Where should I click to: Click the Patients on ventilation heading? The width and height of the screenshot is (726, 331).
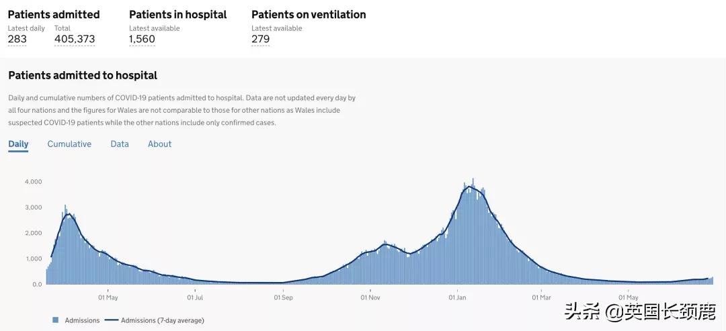[x=309, y=15]
